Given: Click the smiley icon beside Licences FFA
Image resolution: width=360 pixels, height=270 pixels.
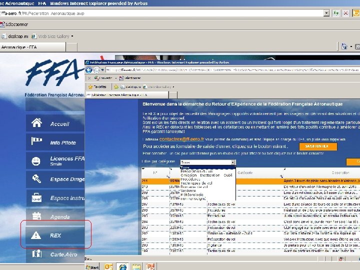Looking at the screenshot, I should 36,161.
